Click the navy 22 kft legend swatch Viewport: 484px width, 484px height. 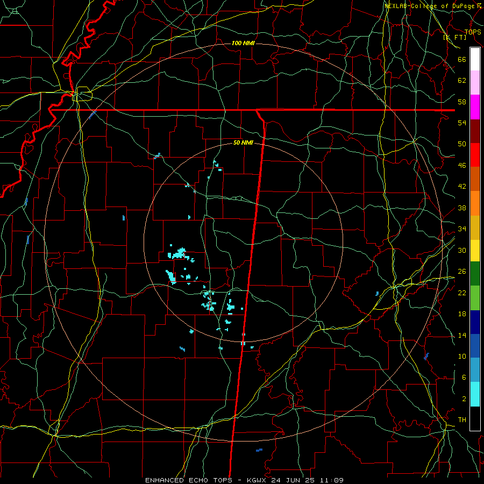click(x=475, y=322)
